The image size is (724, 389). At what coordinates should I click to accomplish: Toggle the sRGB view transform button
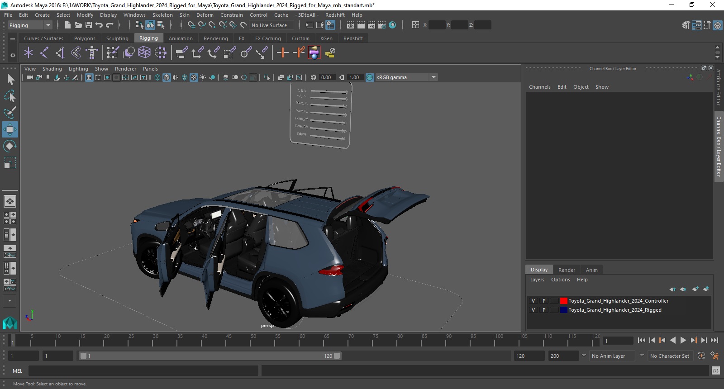[x=370, y=77]
